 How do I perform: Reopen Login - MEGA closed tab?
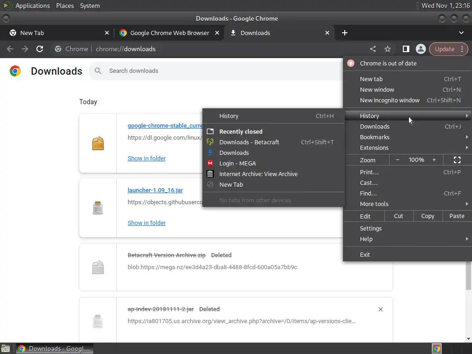[273, 164]
